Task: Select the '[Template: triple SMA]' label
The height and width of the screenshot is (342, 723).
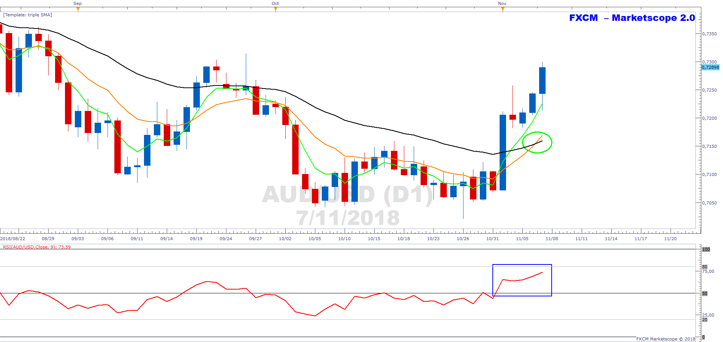Action: [28, 15]
